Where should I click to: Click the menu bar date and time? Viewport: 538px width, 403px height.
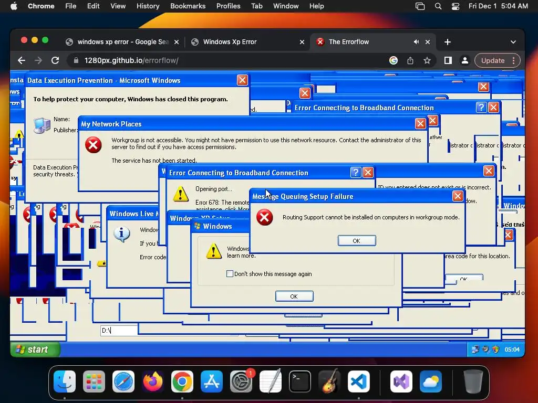pos(498,6)
